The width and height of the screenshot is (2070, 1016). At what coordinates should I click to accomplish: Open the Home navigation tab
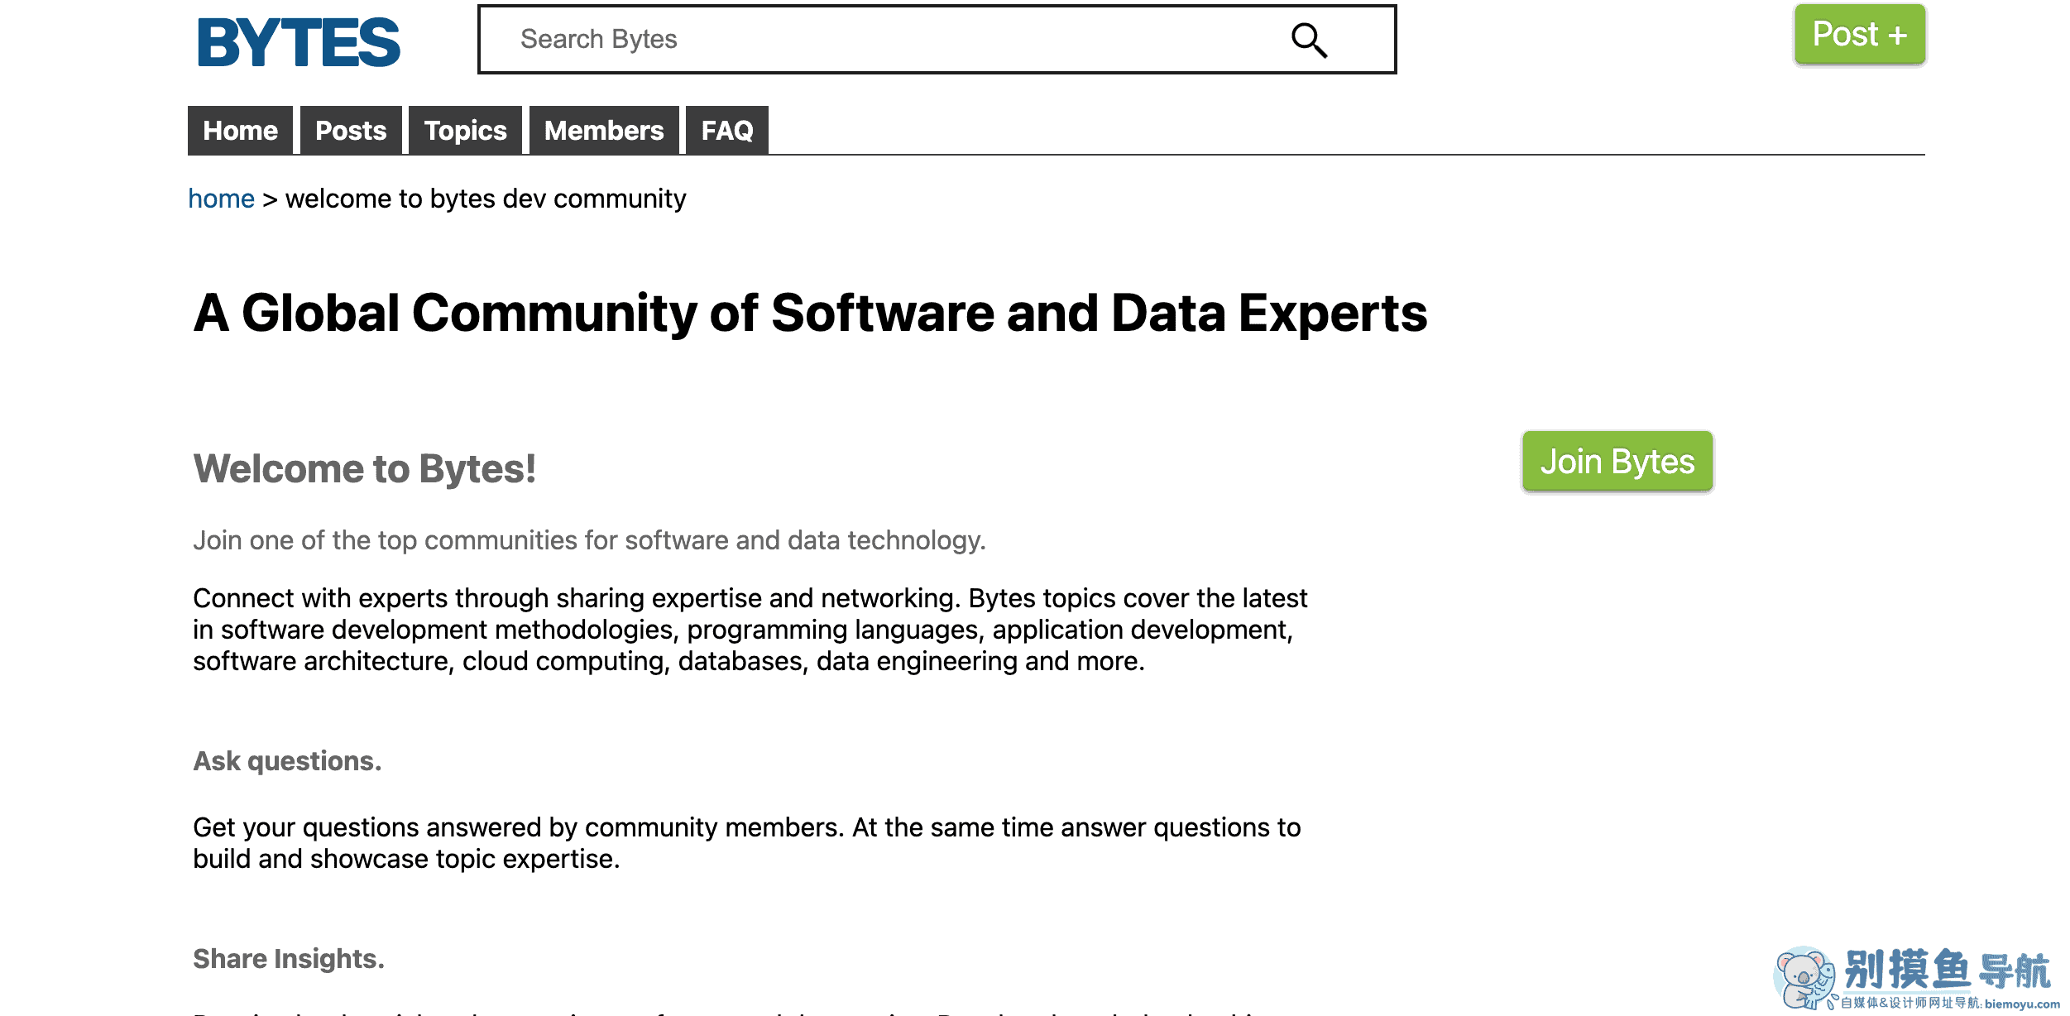240,130
